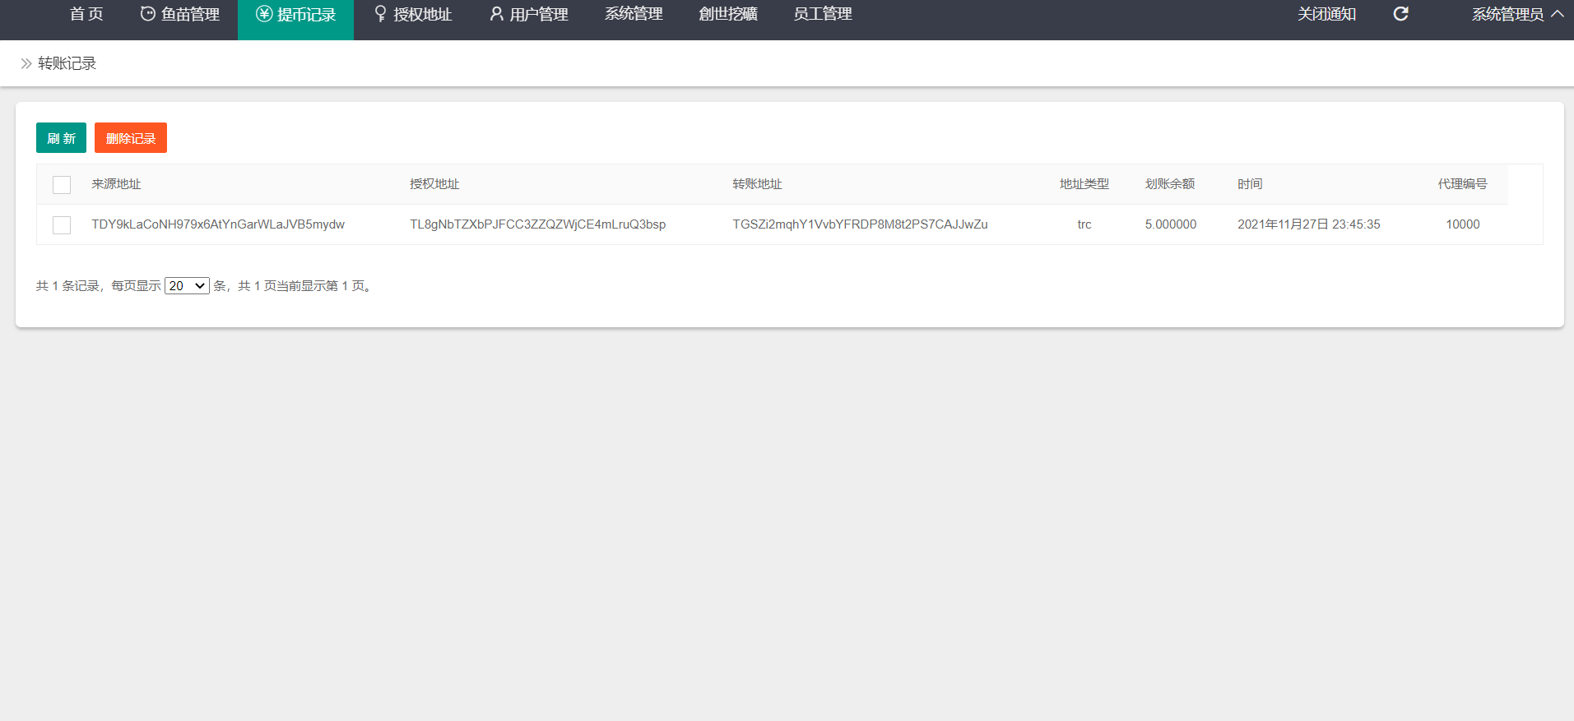Screen dimensions: 1574x721
Task: Click the clock icon beside 鱼苗管理
Action: [x=148, y=14]
